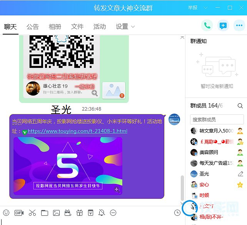Click the pencil edit icon beside 圣光
247x225 pixels.
pos(240,174)
